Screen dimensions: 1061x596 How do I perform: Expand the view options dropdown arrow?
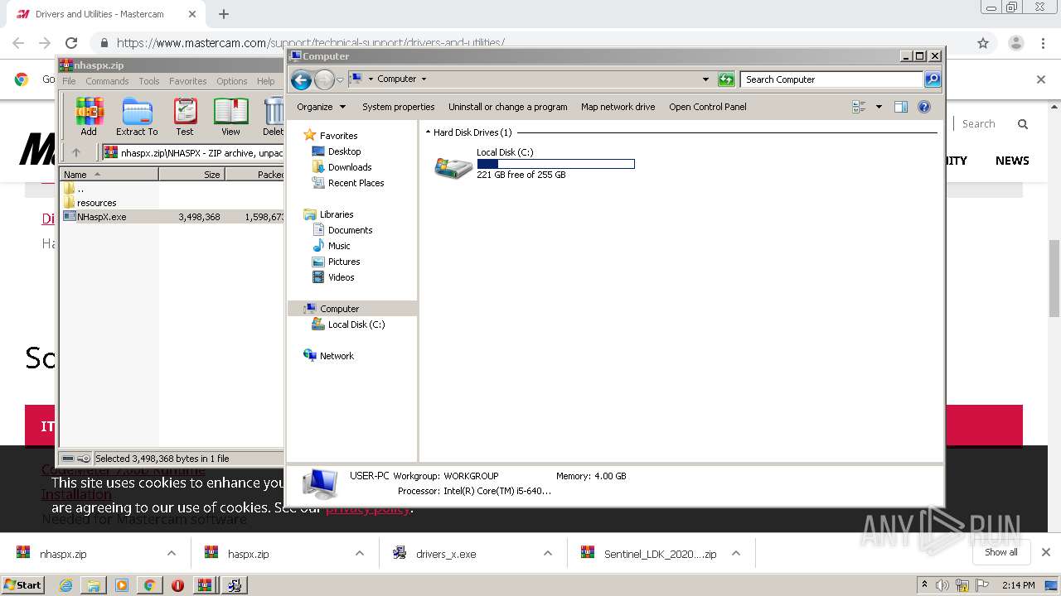(x=879, y=107)
